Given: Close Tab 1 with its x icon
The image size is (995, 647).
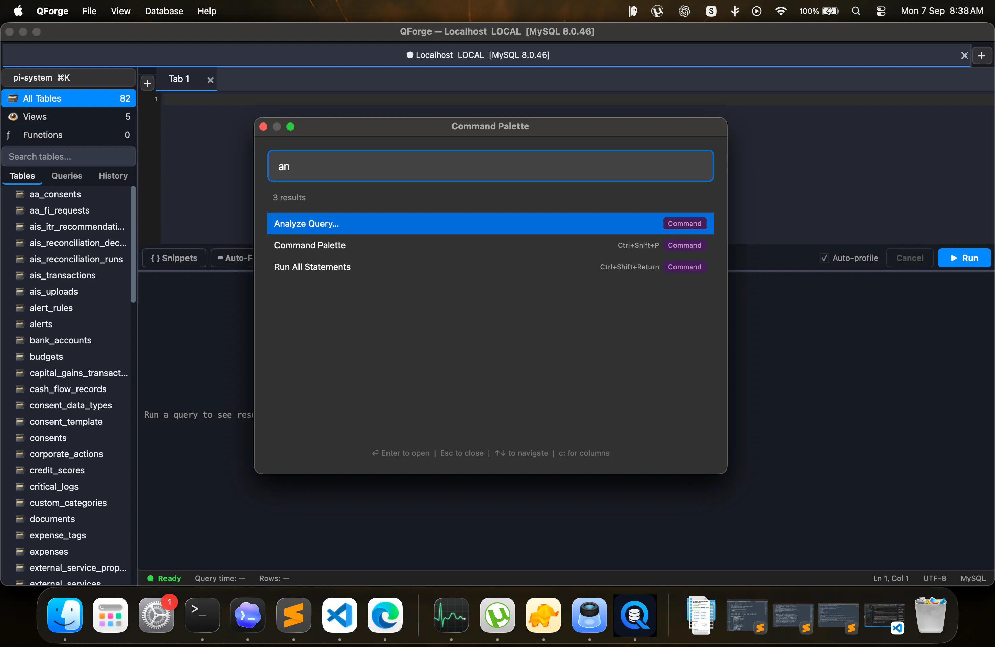Looking at the screenshot, I should 211,80.
